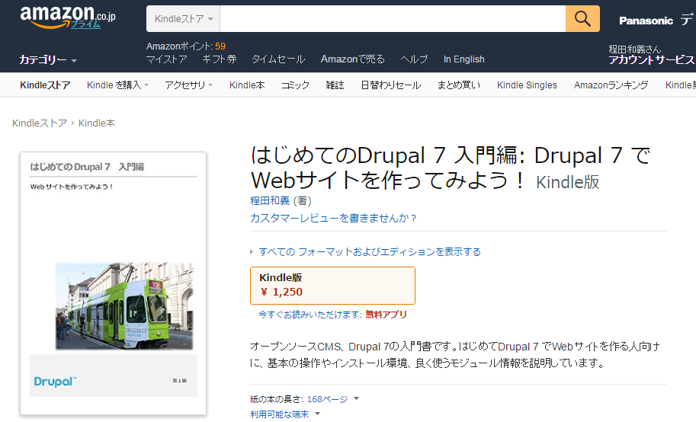Click the 無料アプリ link
696x422 pixels.
click(x=386, y=314)
